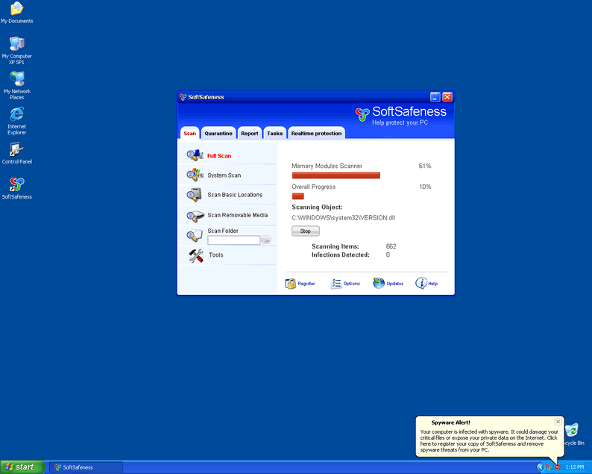Click the Scan Folder path field

(233, 240)
